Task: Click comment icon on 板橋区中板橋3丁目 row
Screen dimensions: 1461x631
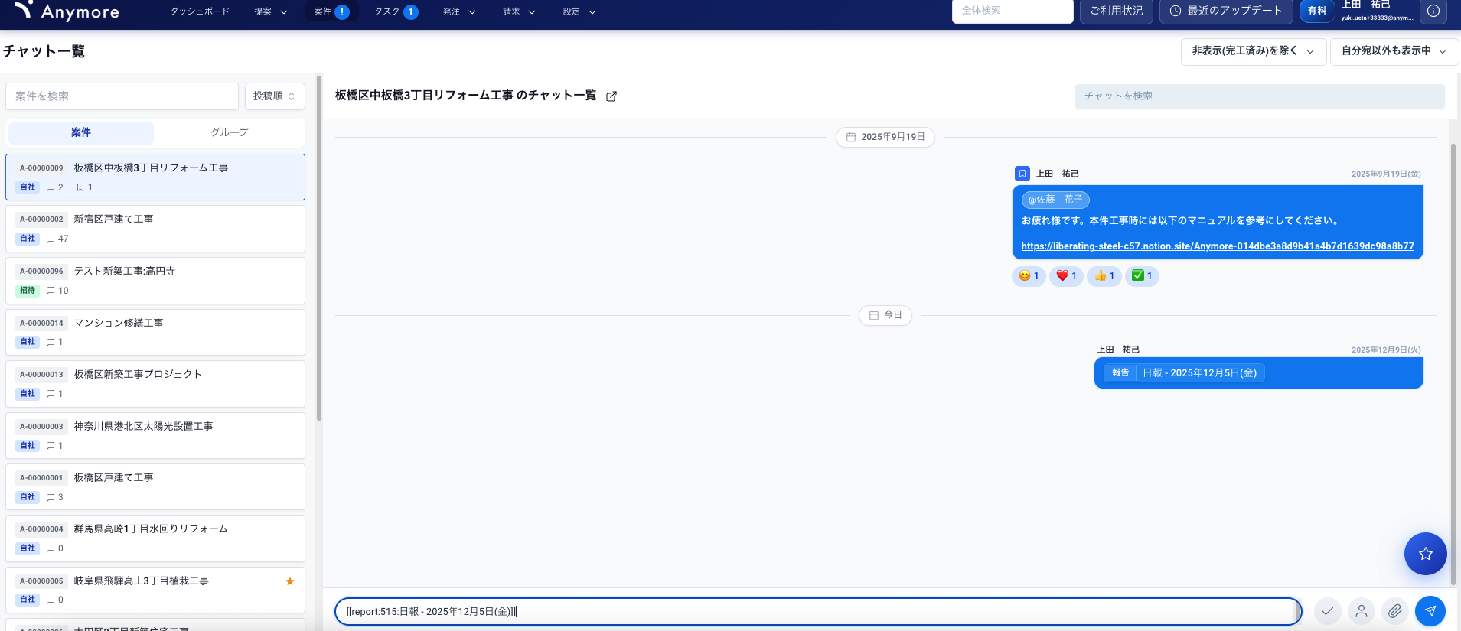Action: pyautogui.click(x=51, y=187)
